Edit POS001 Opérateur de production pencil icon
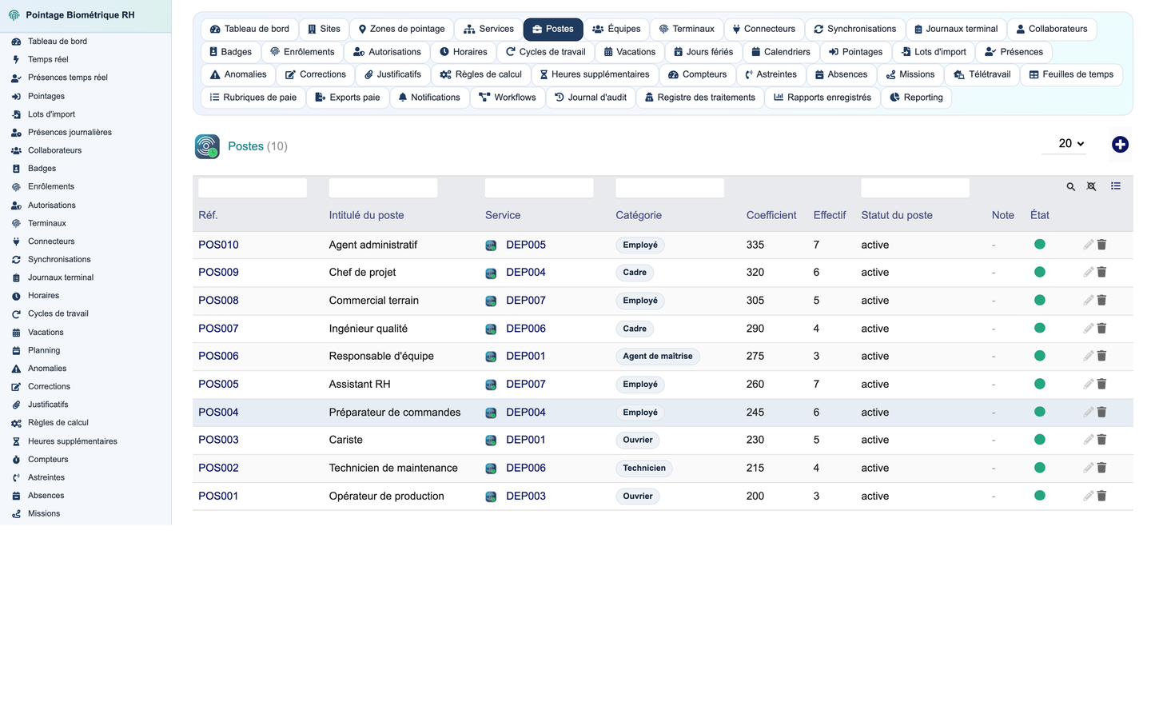Viewport: 1155px width, 722px height. click(1088, 496)
